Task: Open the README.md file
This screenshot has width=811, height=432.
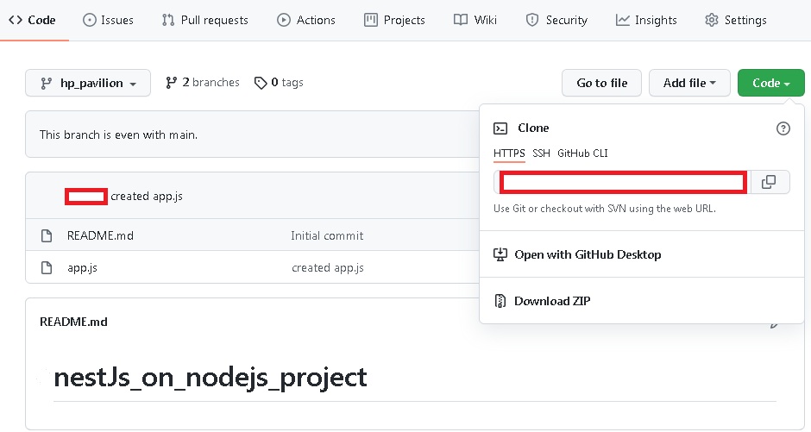Action: [x=100, y=236]
